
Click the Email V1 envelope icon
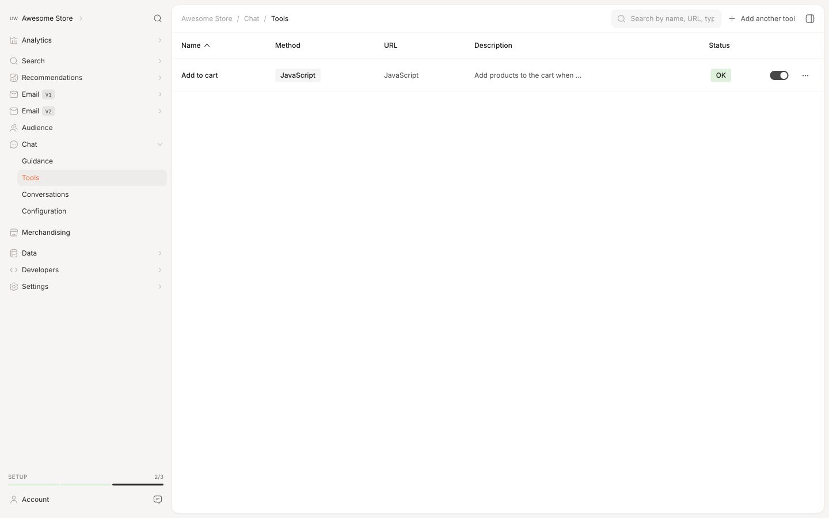click(14, 94)
